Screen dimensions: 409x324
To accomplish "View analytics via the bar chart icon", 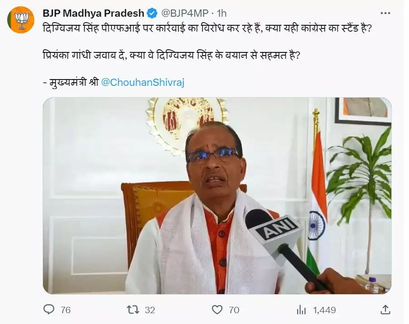I will pyautogui.click(x=301, y=310).
